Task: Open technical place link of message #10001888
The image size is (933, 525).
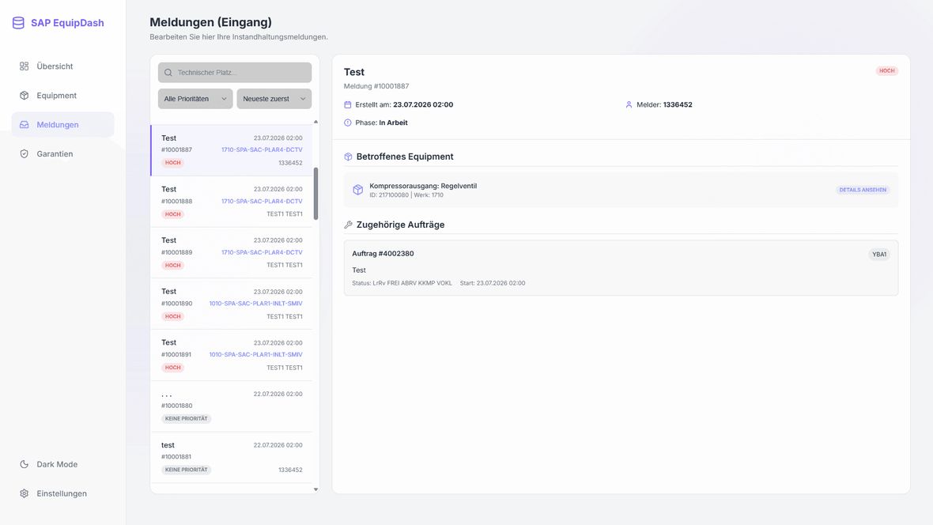Action: click(262, 201)
